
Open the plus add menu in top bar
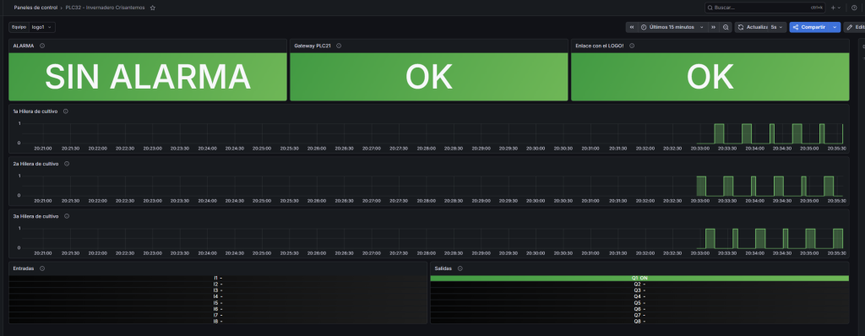pyautogui.click(x=835, y=8)
